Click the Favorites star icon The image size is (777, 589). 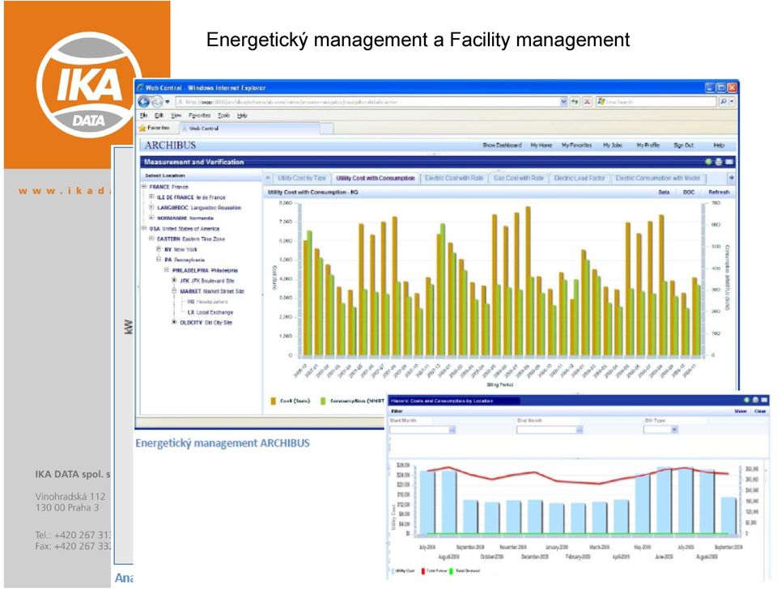142,128
